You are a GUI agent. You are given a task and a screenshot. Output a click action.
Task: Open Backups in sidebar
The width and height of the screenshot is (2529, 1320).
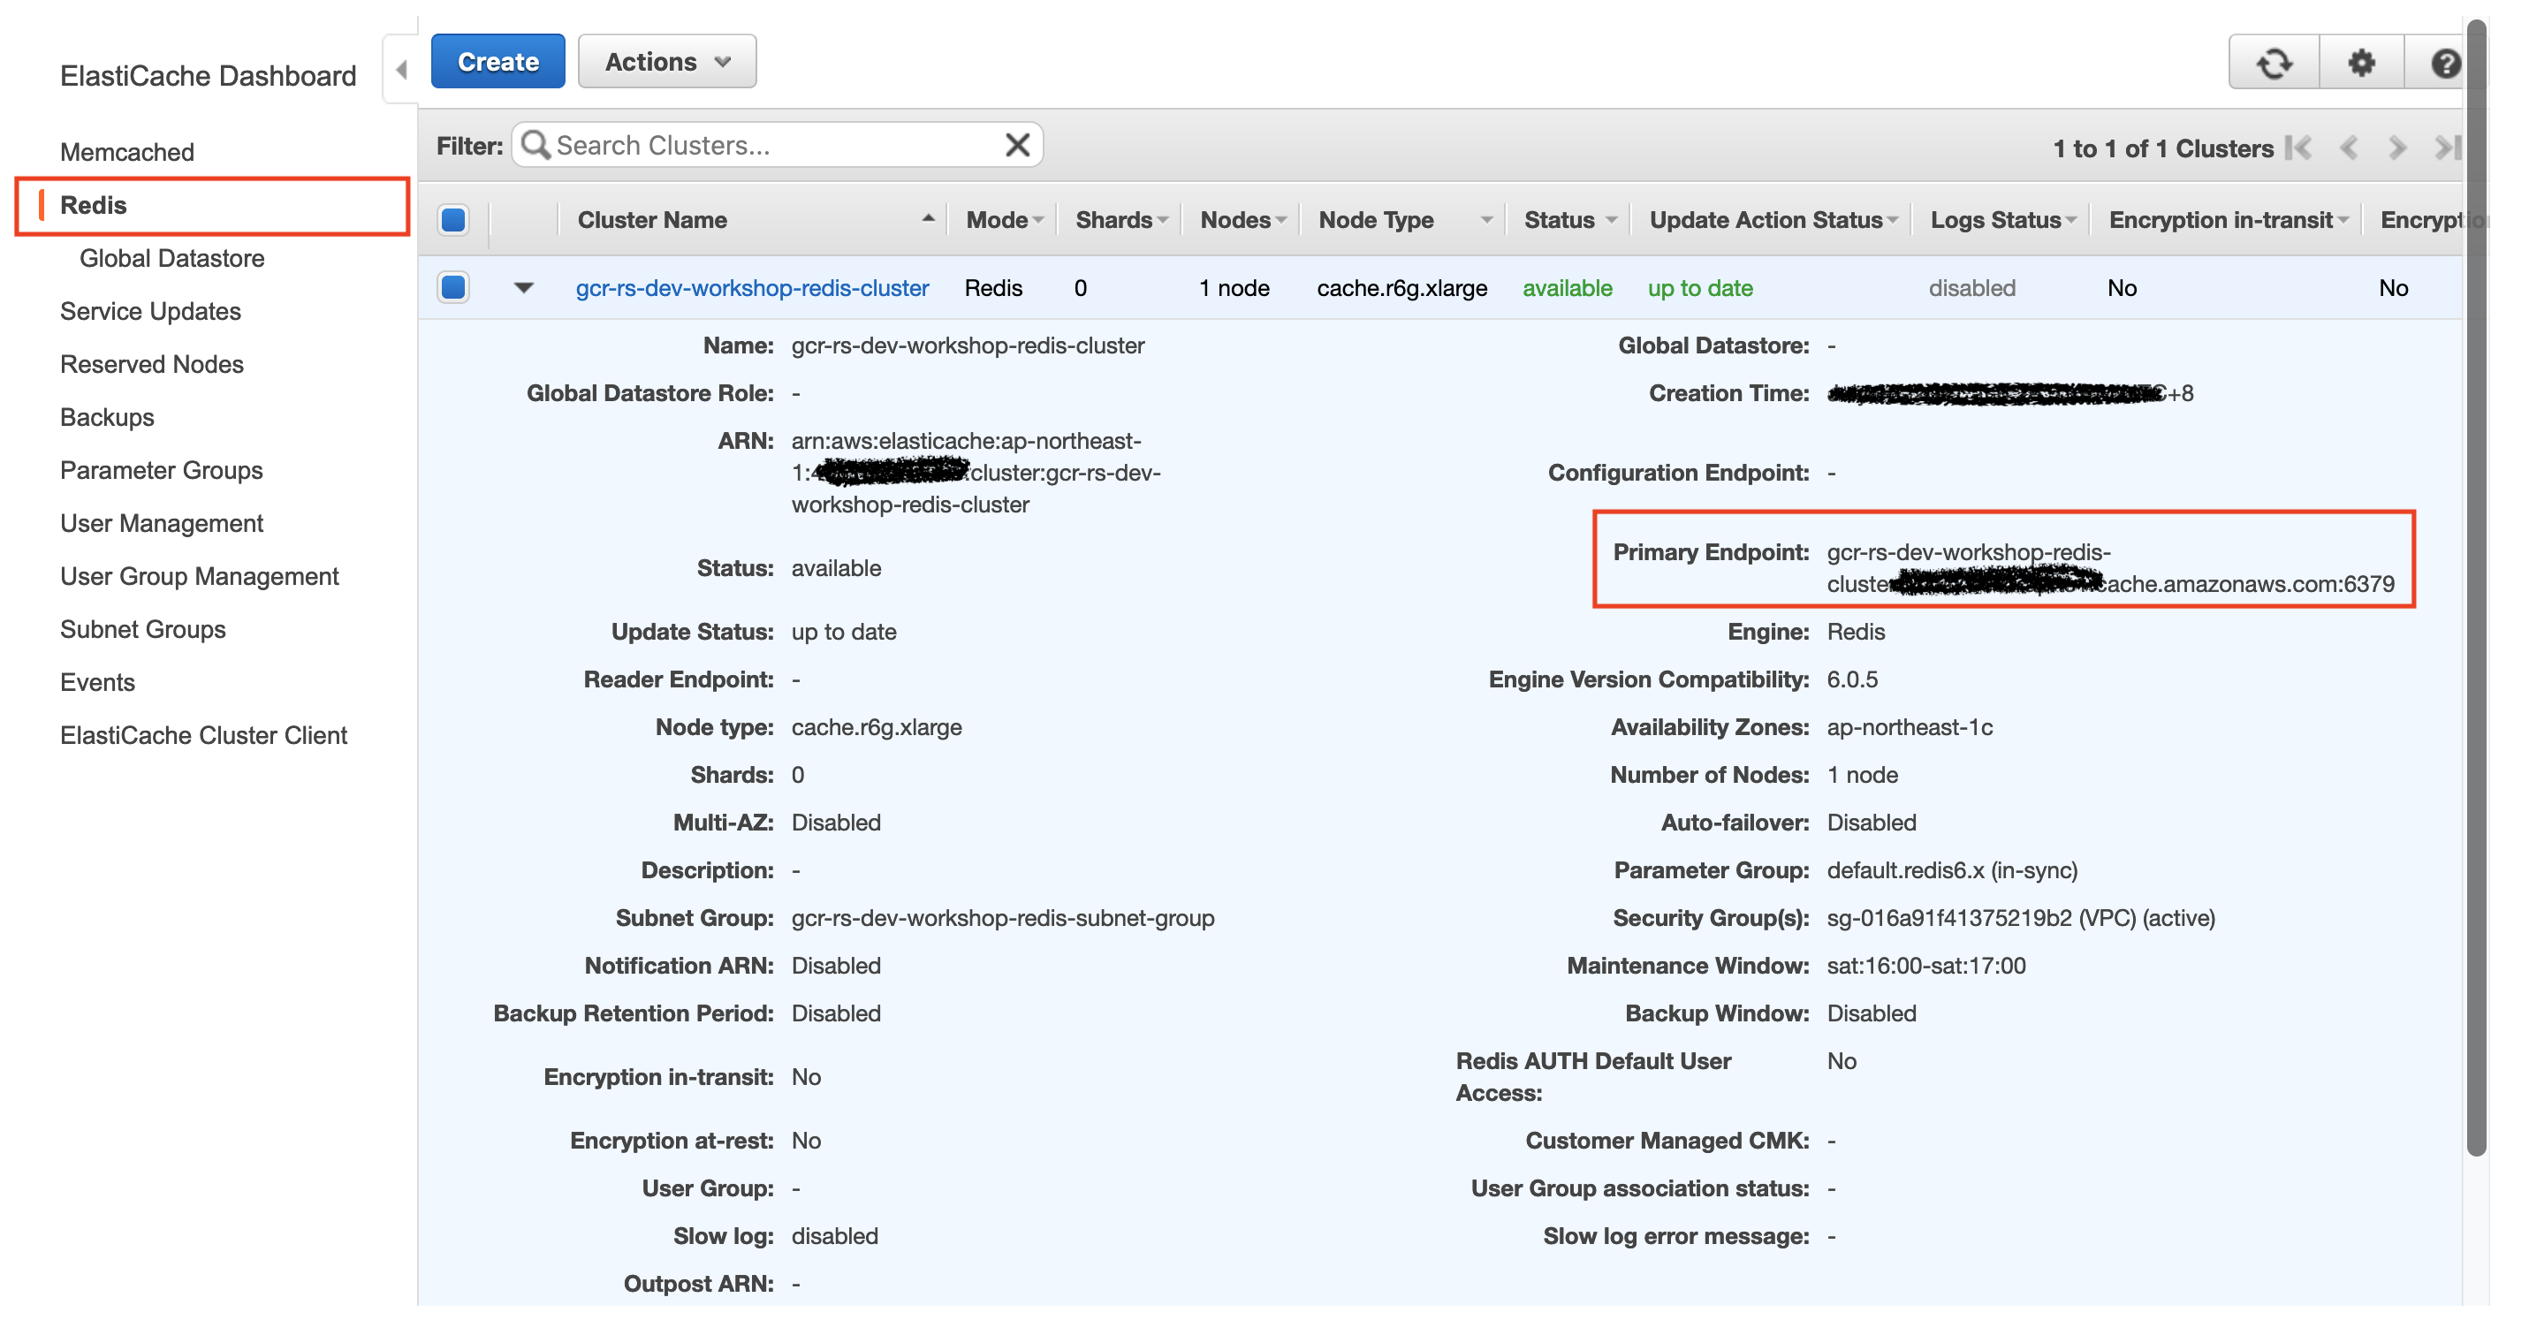click(107, 417)
